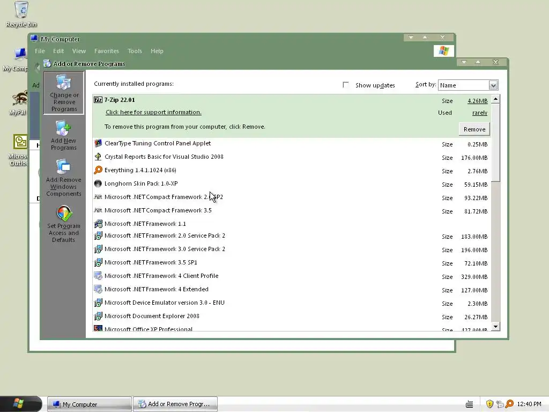Click the program list scrollbar thumb
The height and width of the screenshot is (412, 549).
[495, 143]
